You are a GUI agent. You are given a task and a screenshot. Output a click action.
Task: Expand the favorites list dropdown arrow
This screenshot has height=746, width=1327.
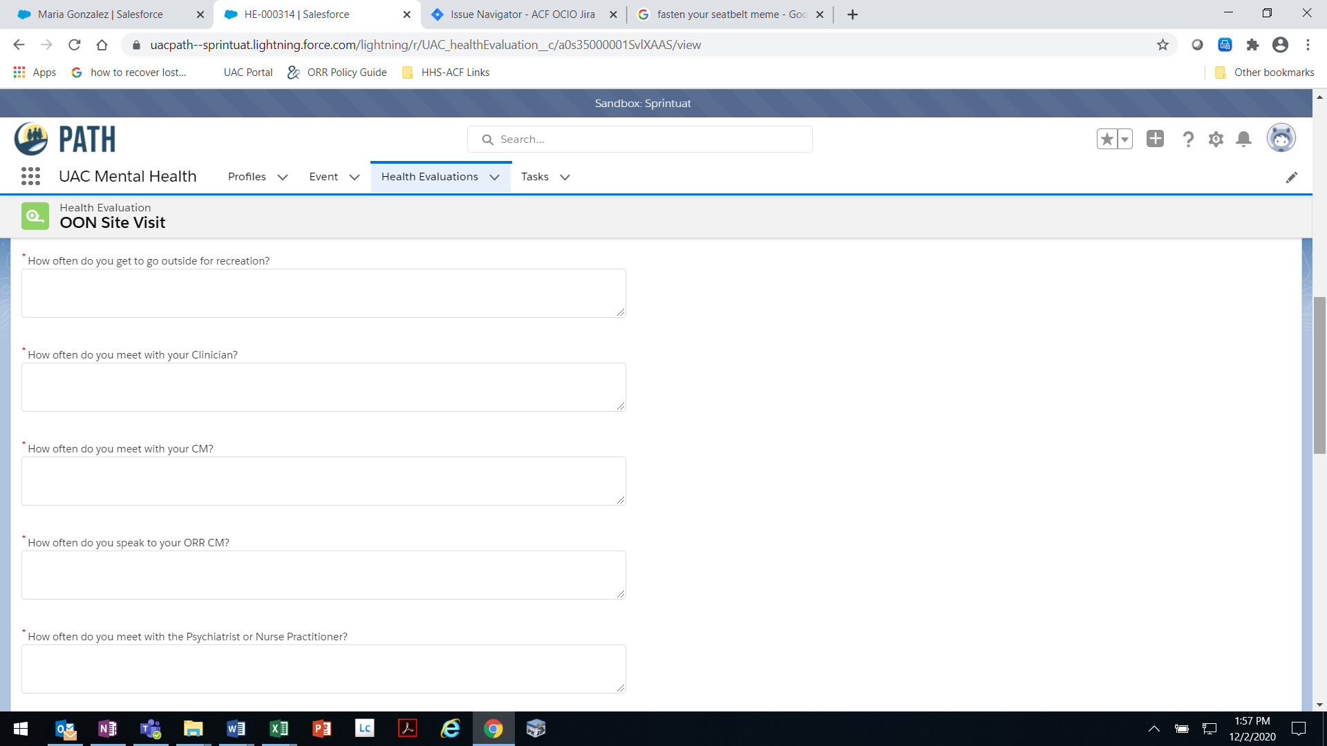(x=1124, y=140)
